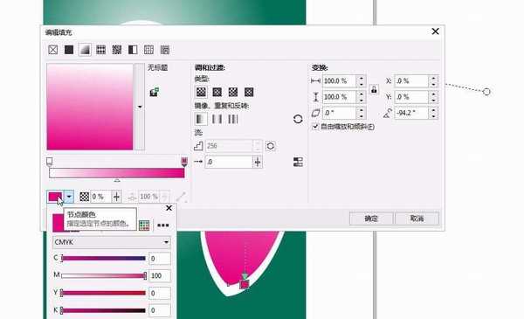Open the node color dropdown arrow
524x319 pixels.
[x=69, y=197]
